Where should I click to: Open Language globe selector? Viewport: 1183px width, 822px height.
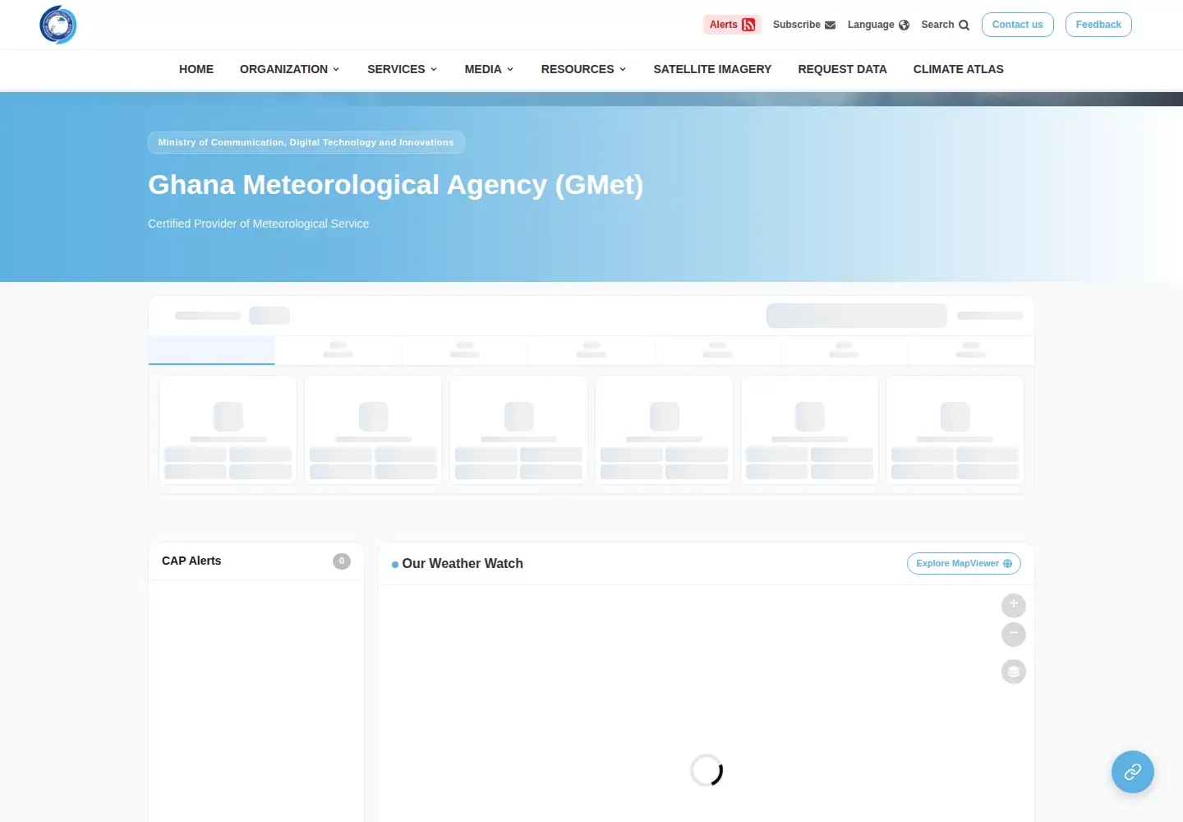[x=878, y=25]
